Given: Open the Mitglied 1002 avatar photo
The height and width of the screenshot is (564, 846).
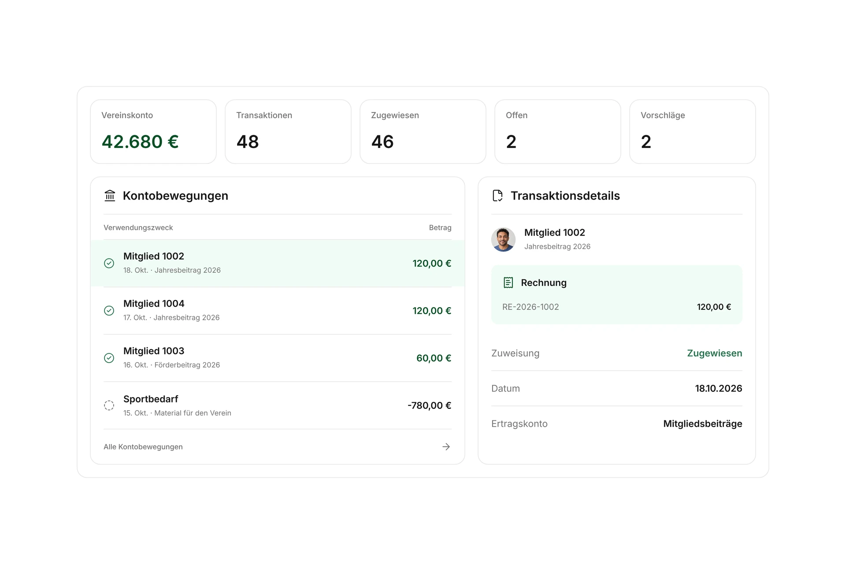Looking at the screenshot, I should click(503, 239).
